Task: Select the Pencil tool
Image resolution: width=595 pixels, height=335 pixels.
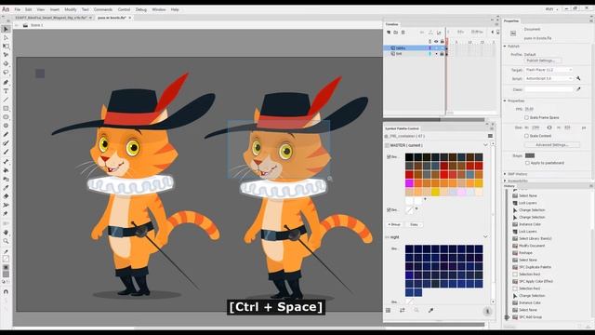Action: (6, 134)
